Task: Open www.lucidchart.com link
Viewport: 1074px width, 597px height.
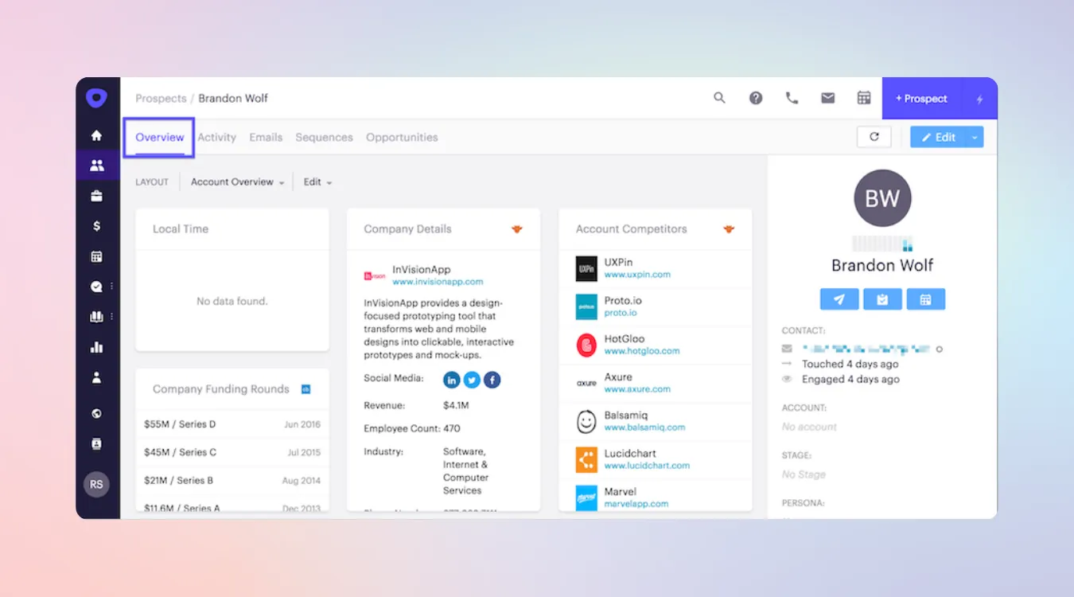Action: click(x=647, y=466)
